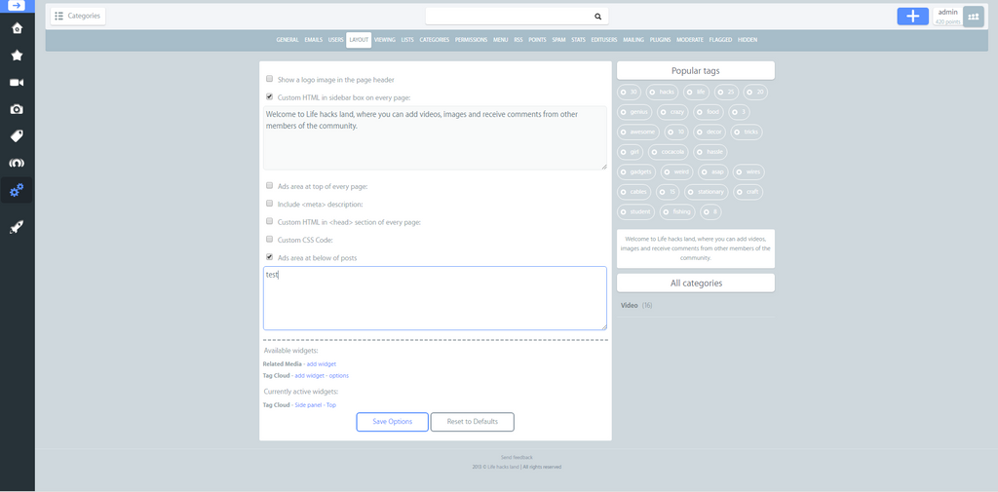Viewport: 998px width, 492px height.
Task: Select the photo camera icon in the sidebar
Action: 17,109
